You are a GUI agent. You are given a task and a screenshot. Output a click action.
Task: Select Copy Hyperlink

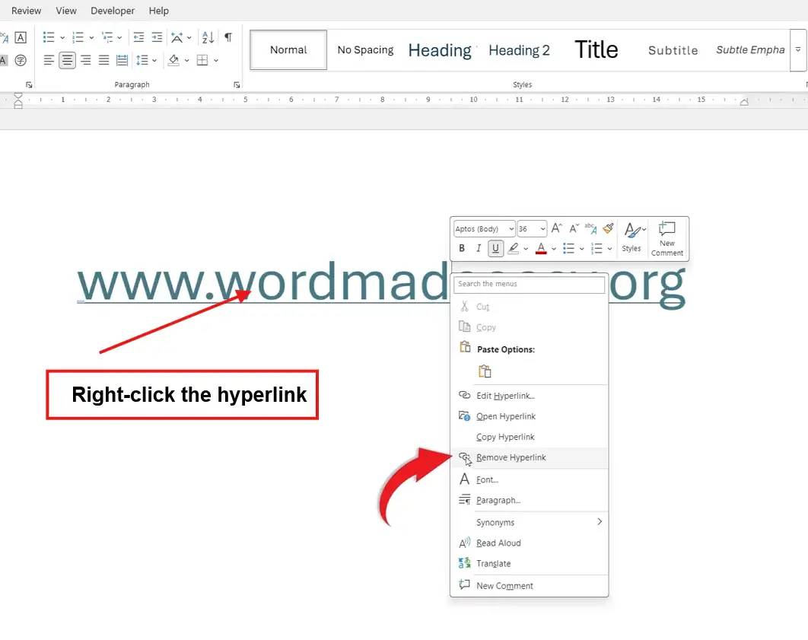(x=530, y=437)
